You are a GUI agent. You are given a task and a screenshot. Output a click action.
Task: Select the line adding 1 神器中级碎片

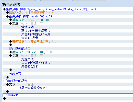(68, 41)
